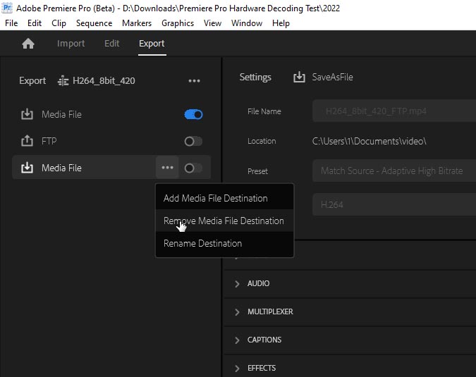
Task: Open the Clip menu
Action: point(59,23)
